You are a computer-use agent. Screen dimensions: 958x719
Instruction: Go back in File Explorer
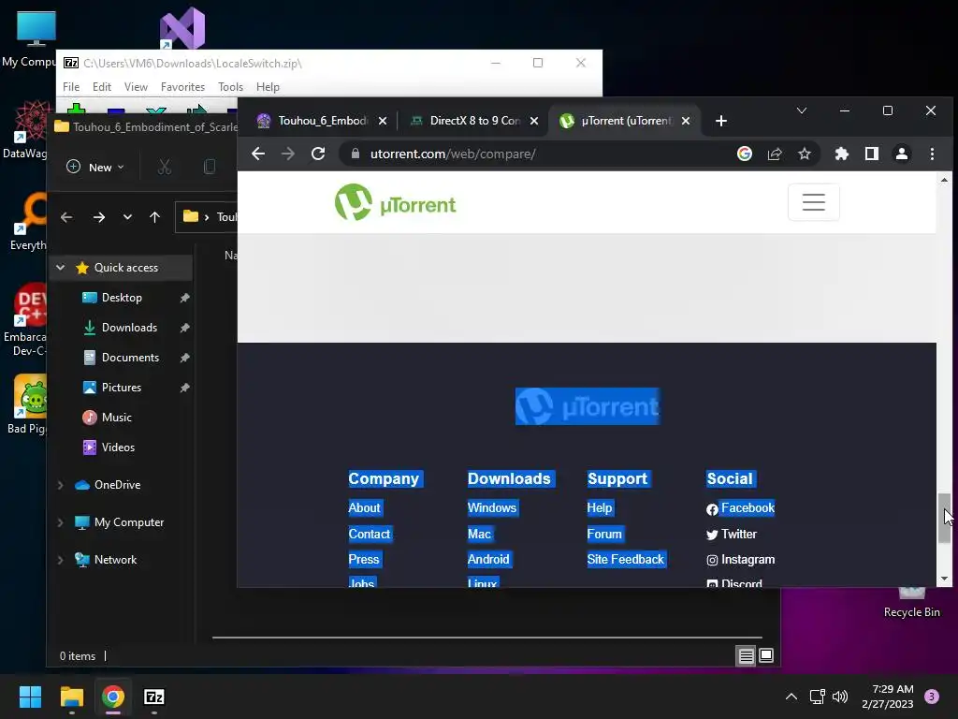[66, 217]
